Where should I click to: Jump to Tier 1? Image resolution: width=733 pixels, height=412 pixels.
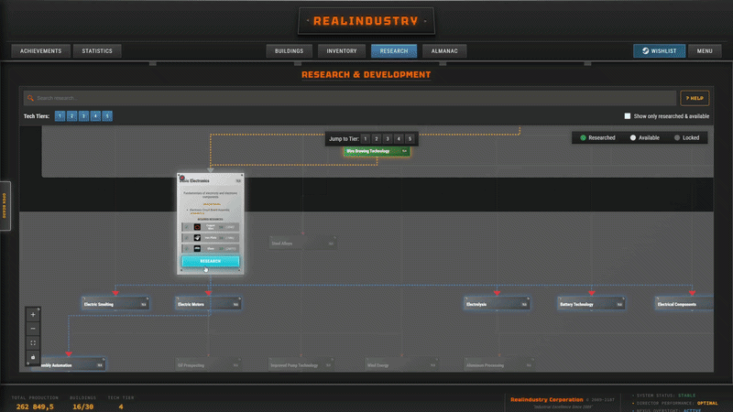click(x=366, y=139)
